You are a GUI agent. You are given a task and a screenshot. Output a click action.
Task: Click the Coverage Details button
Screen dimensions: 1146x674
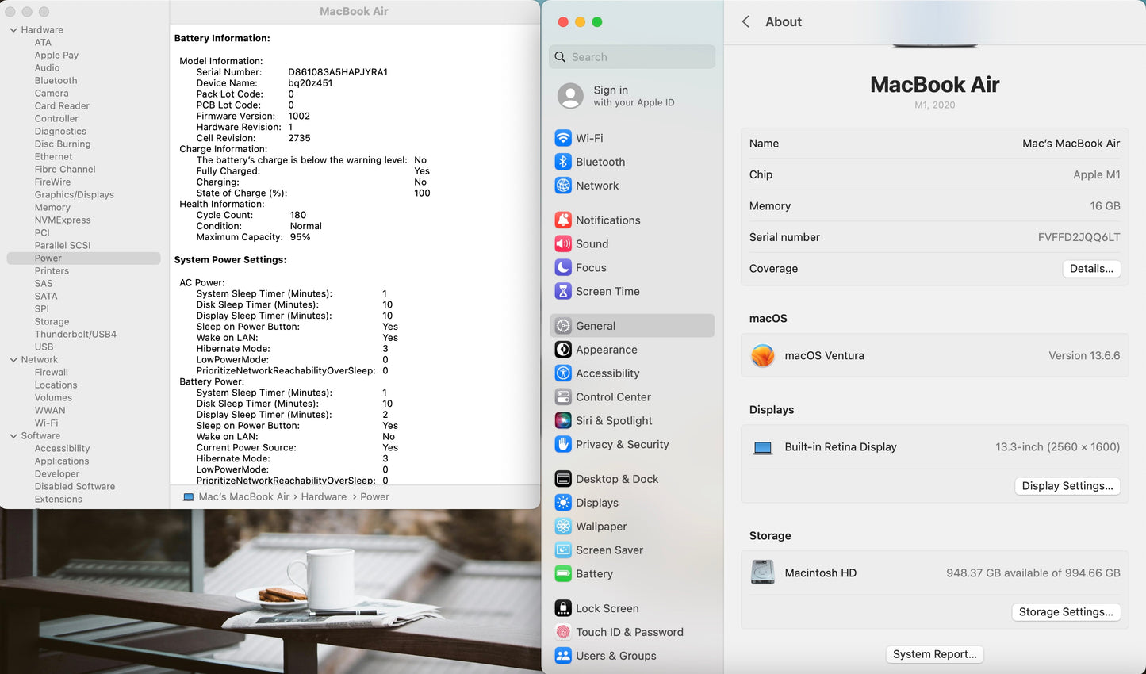(x=1090, y=269)
